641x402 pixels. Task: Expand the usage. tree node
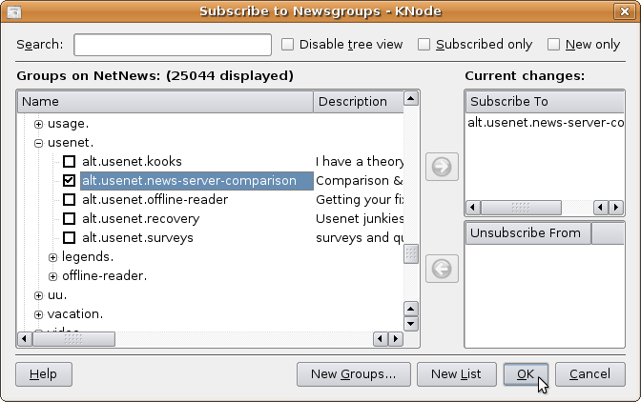[x=39, y=124]
